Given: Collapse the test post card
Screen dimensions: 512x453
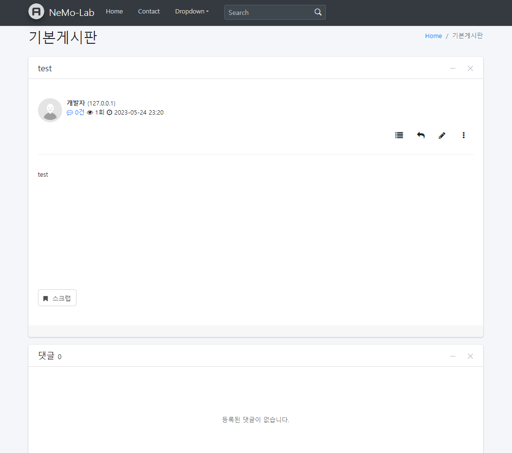Looking at the screenshot, I should click(x=453, y=68).
